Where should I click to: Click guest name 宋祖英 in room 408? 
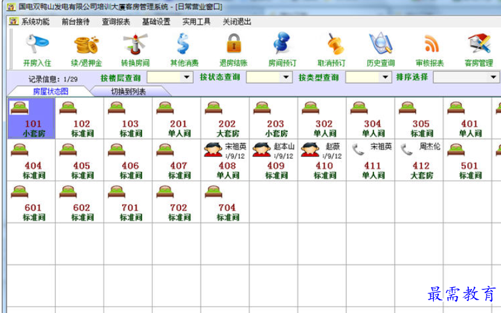coord(236,147)
